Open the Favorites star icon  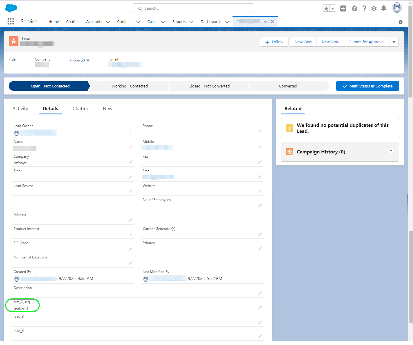coord(326,8)
